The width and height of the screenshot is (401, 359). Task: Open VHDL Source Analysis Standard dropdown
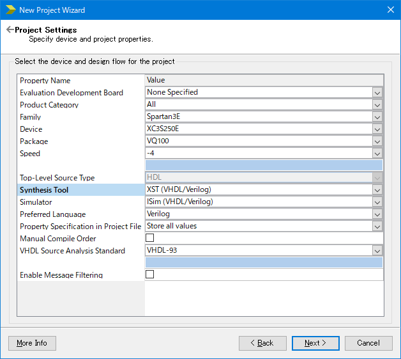377,251
